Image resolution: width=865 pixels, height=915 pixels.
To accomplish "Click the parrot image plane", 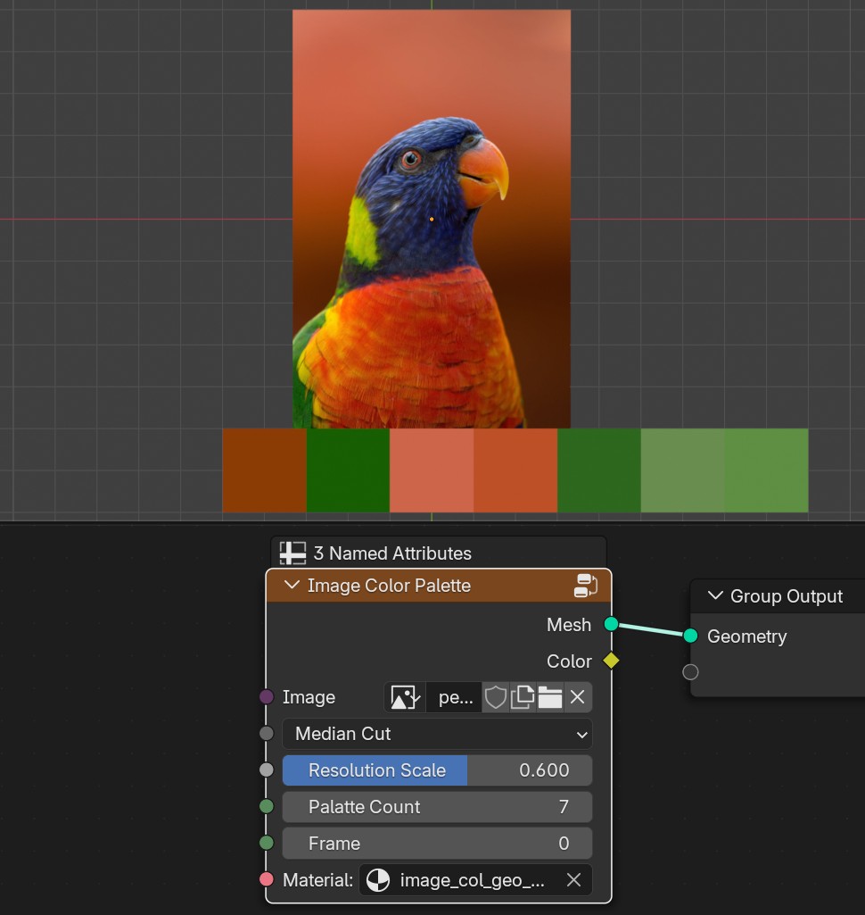I will [432, 219].
